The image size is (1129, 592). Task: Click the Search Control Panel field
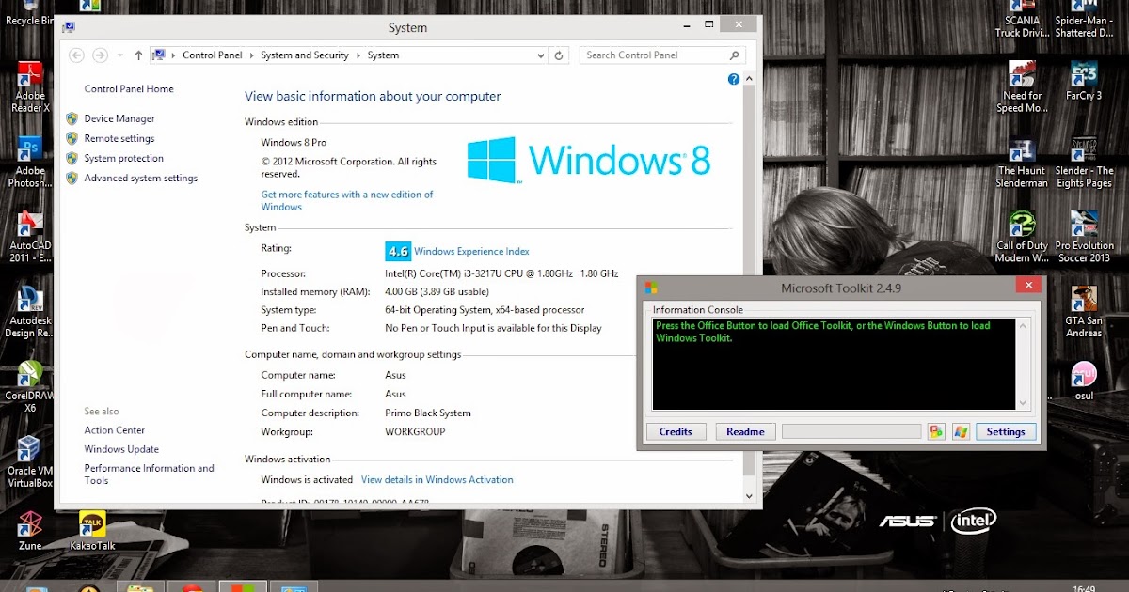tap(663, 55)
